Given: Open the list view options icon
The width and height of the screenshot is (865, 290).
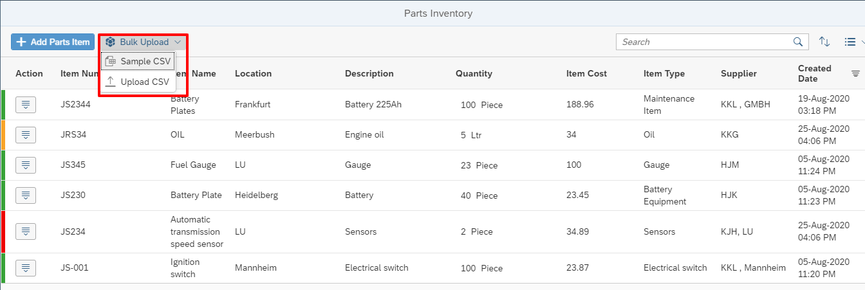Looking at the screenshot, I should [850, 42].
